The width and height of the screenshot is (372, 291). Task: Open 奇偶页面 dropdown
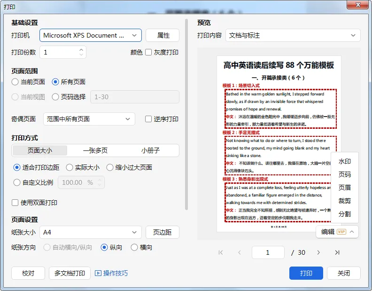(89, 119)
